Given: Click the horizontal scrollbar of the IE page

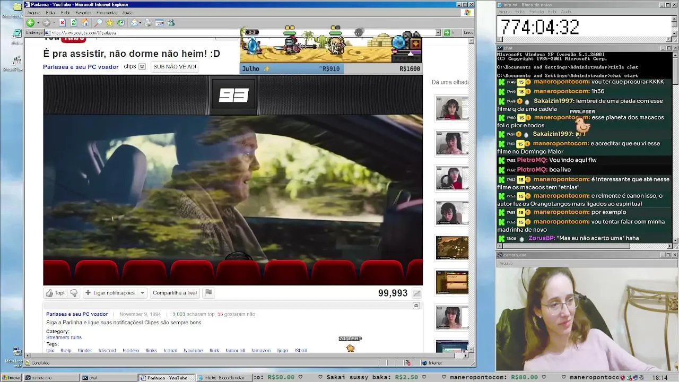Looking at the screenshot, I should click(246, 356).
